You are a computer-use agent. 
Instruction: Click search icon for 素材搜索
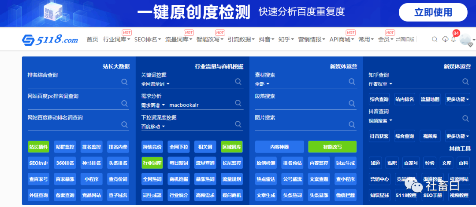coord(352,81)
